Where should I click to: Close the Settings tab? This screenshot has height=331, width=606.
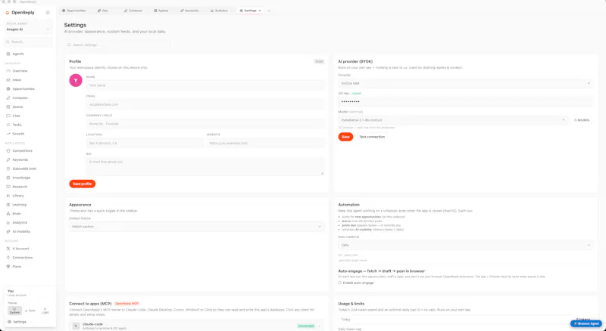[260, 11]
